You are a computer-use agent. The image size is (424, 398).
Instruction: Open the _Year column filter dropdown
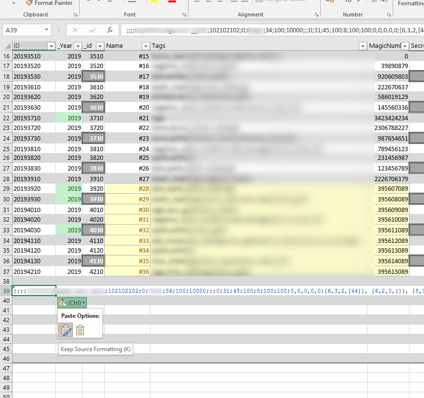pos(78,46)
